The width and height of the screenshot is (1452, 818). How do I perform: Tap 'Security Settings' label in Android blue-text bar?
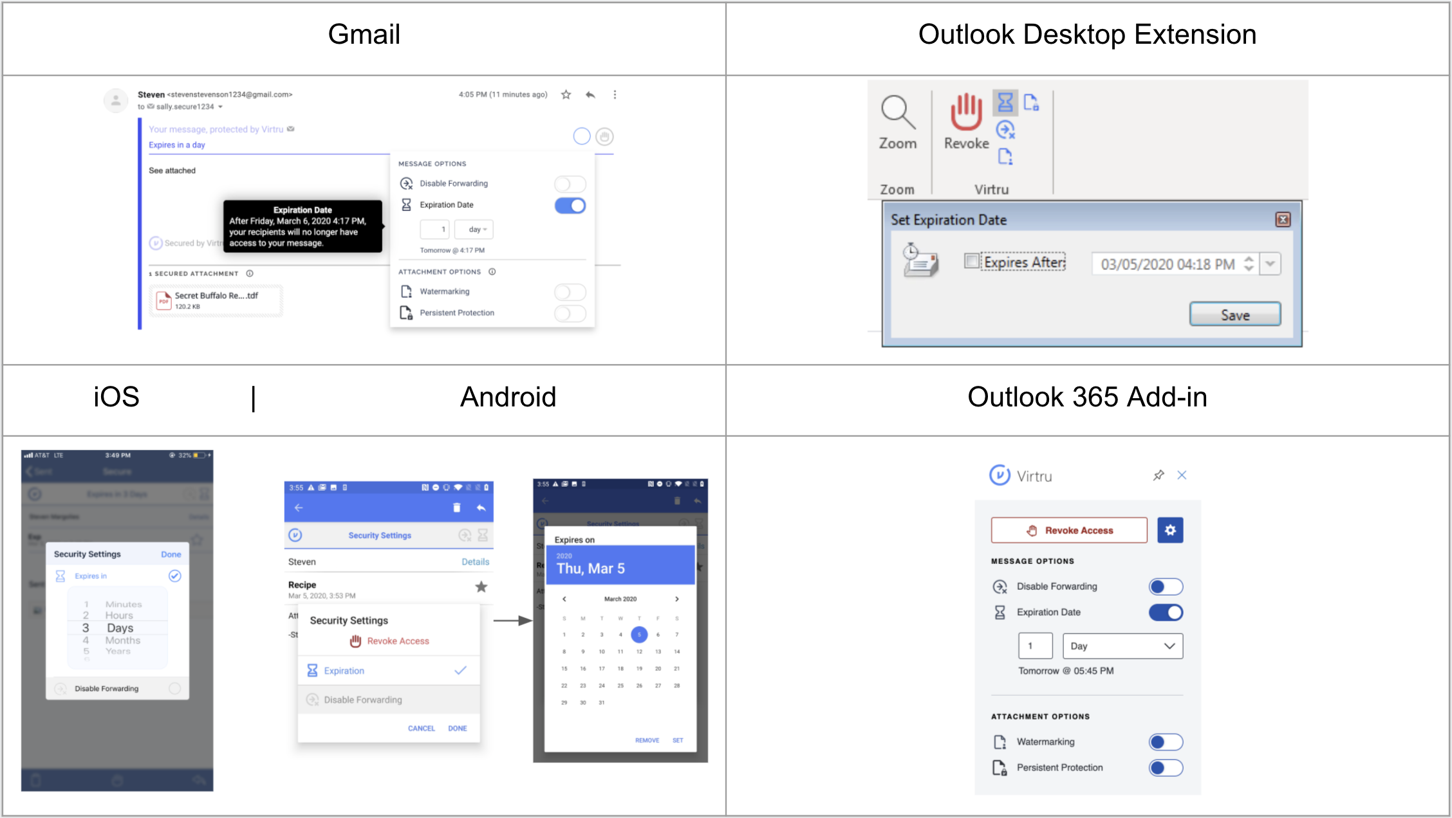[x=380, y=536]
